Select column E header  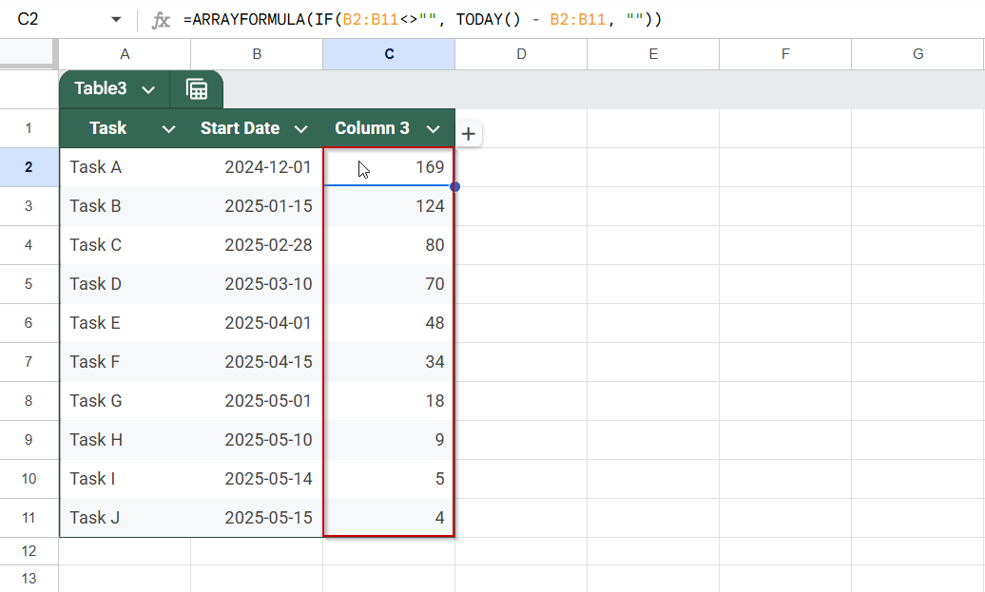point(653,54)
